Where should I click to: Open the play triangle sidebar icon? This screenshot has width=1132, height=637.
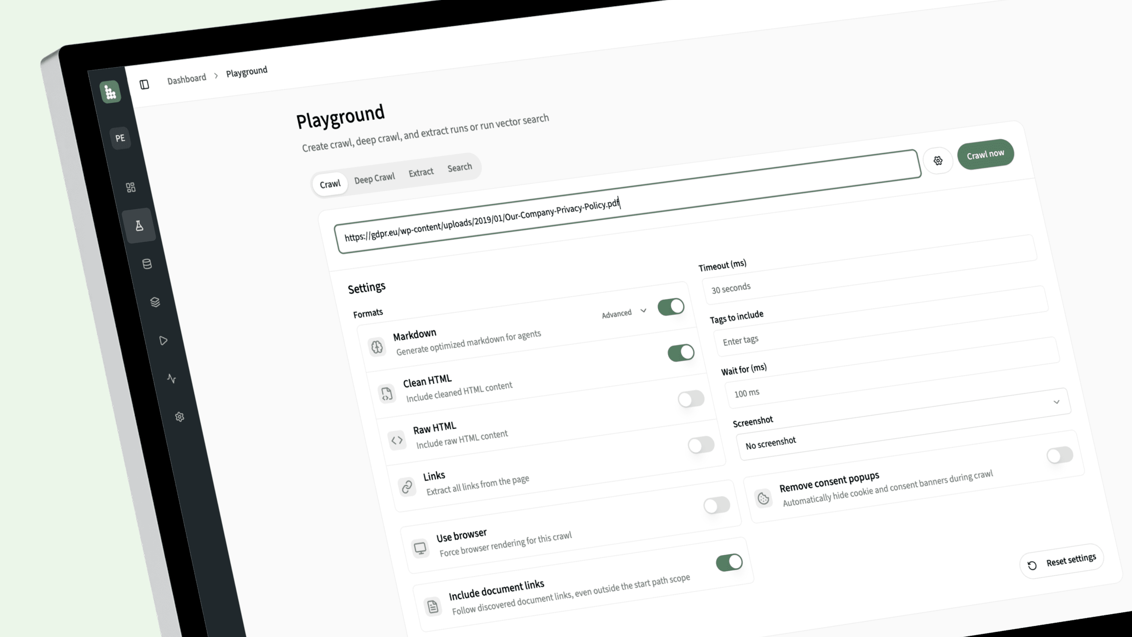163,340
